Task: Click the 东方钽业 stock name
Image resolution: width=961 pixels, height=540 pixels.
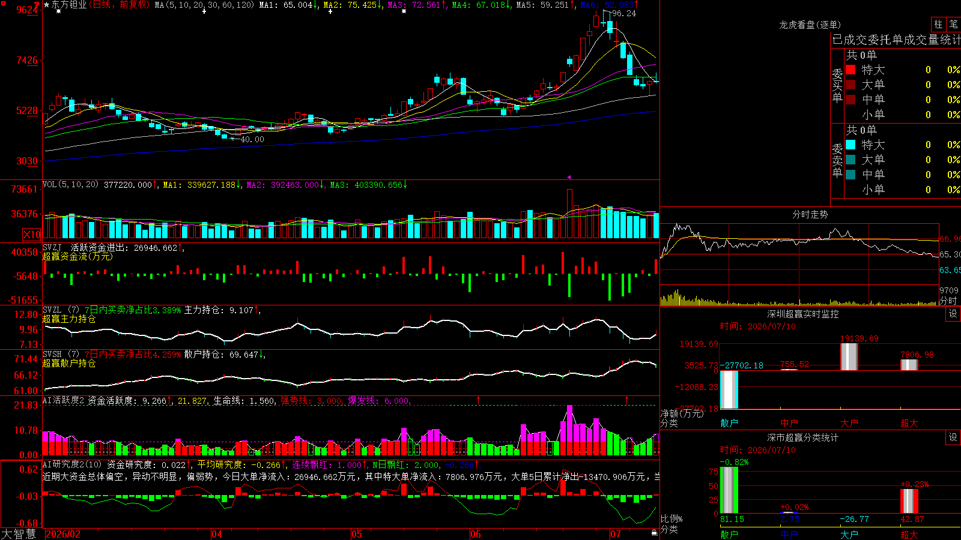Action: [69, 5]
